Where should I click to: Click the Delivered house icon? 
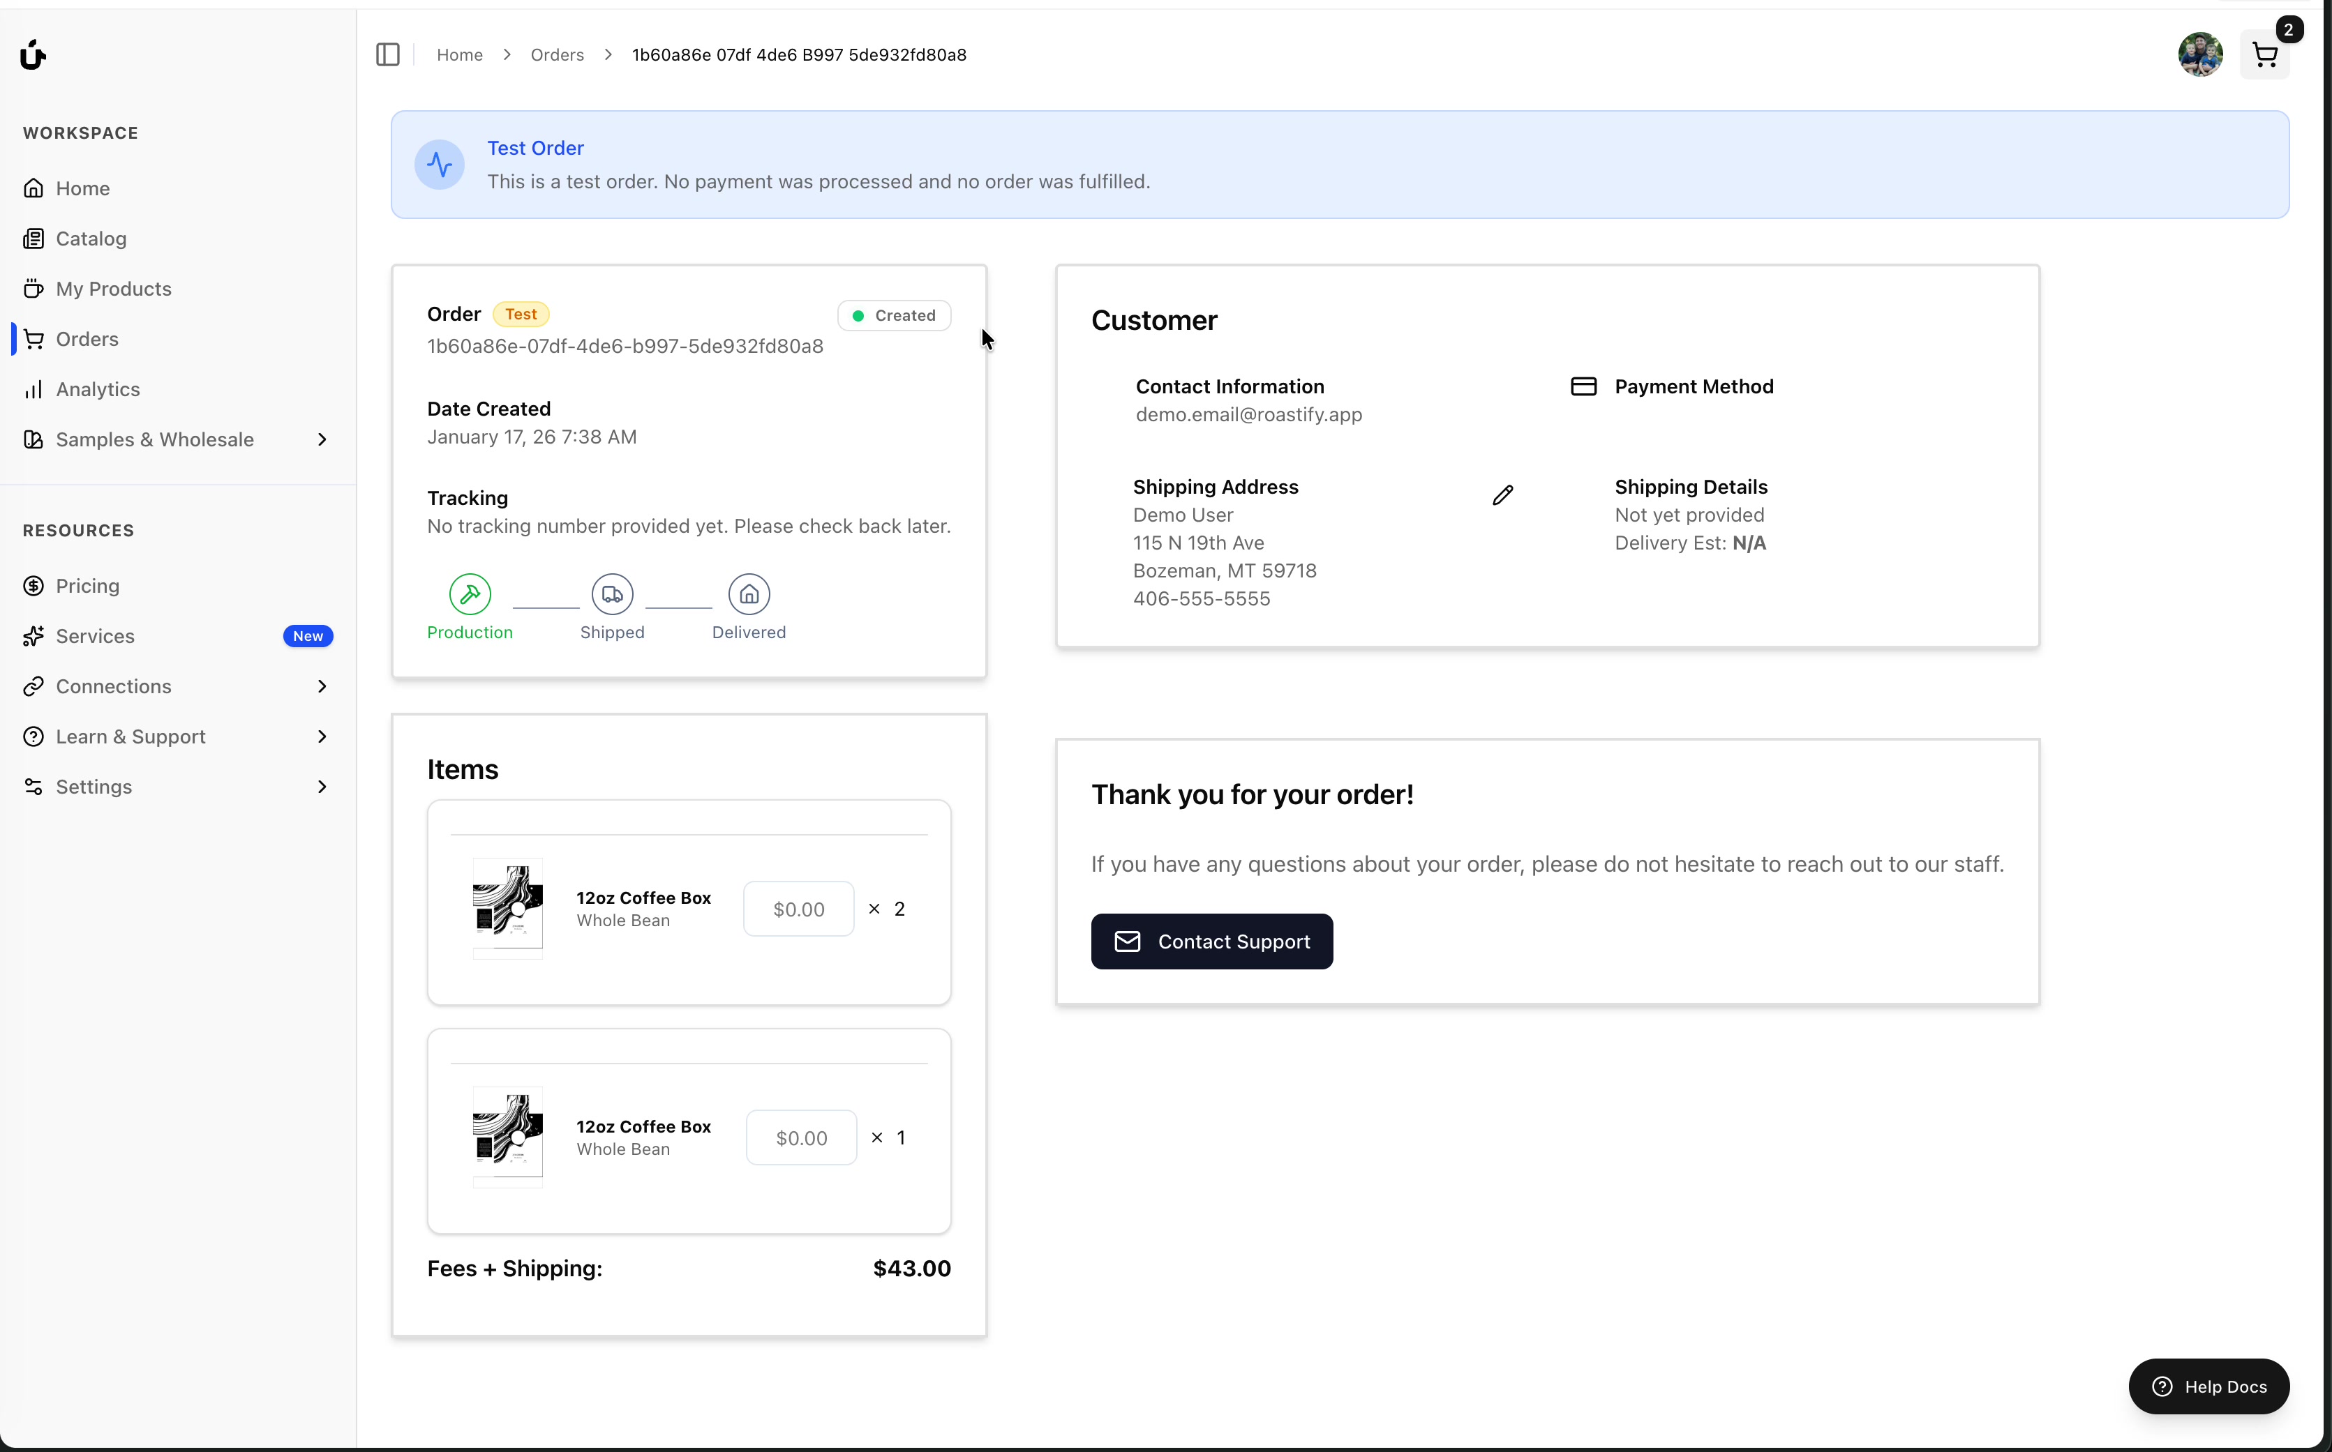[749, 594]
